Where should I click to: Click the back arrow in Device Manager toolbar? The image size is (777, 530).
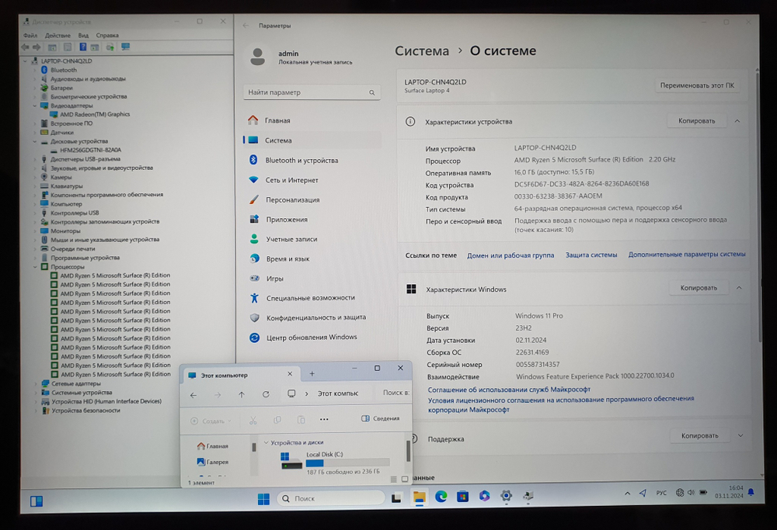(x=24, y=47)
